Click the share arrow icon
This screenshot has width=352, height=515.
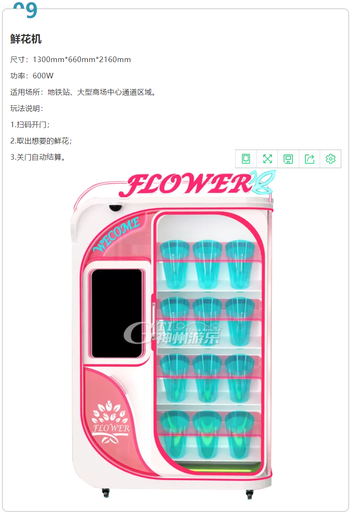coord(310,159)
